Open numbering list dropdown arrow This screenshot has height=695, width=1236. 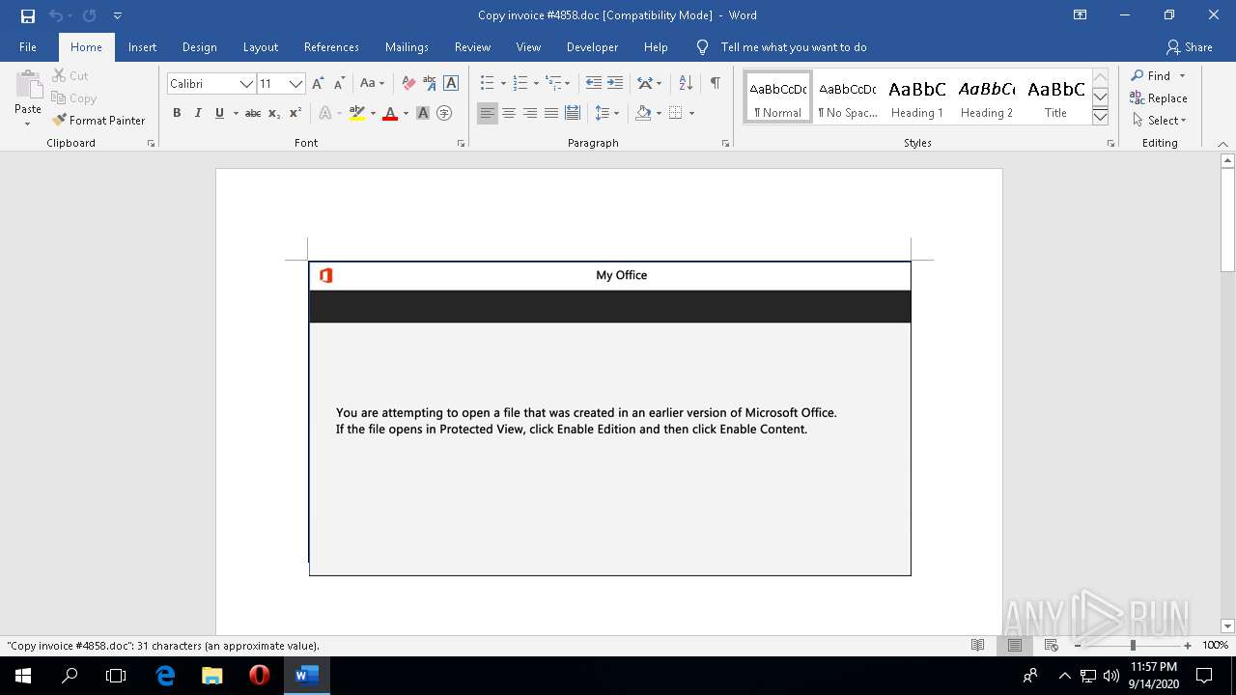pos(536,84)
